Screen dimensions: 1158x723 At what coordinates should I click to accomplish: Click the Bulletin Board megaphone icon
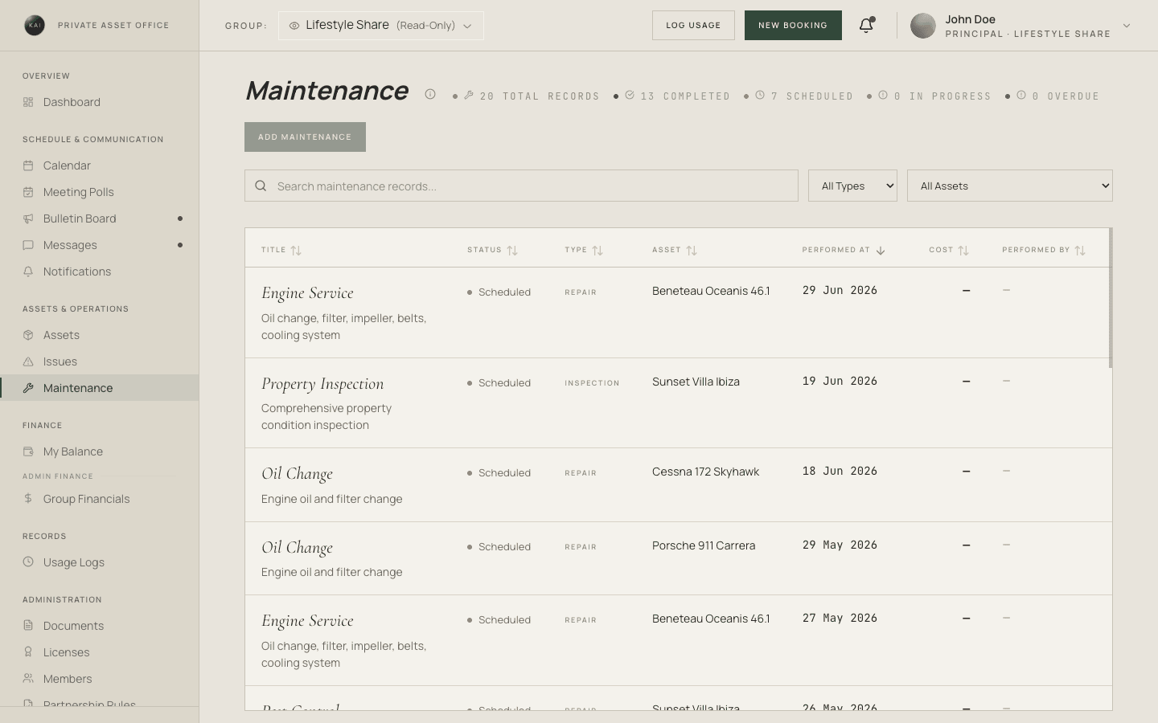[x=28, y=219]
